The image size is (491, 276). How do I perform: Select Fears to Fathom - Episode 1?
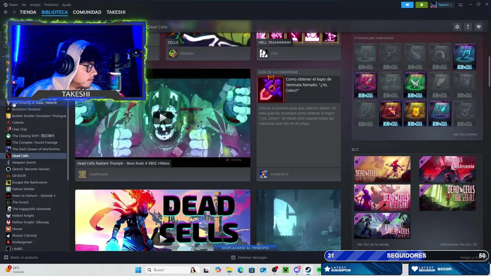[36, 195]
